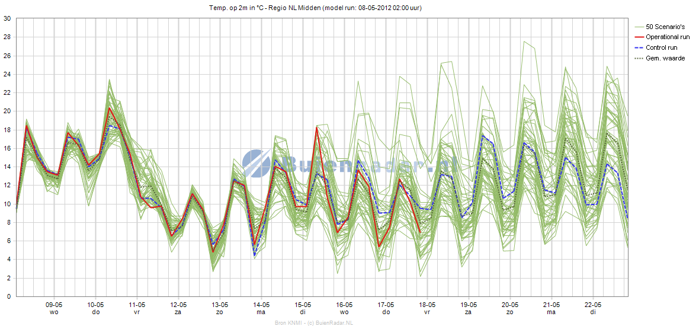Click the 18-05 date label
Screen dimensions: 699x326
[427, 305]
